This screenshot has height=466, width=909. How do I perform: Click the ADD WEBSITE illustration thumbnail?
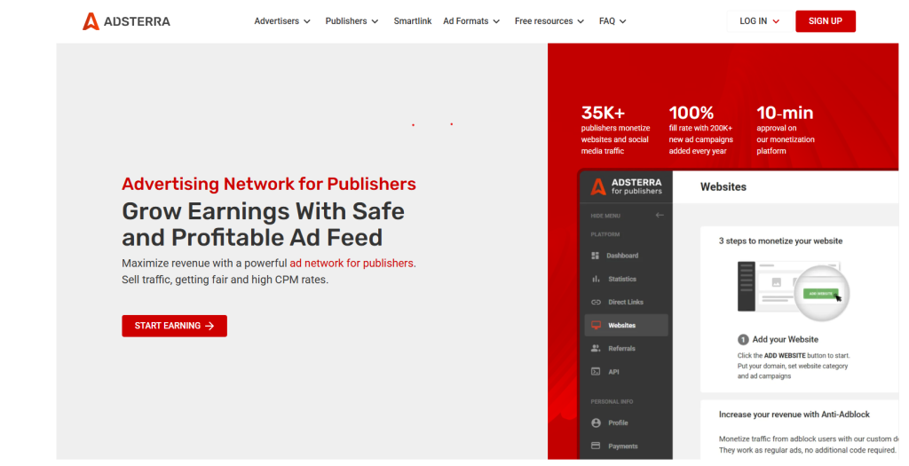pyautogui.click(x=793, y=289)
